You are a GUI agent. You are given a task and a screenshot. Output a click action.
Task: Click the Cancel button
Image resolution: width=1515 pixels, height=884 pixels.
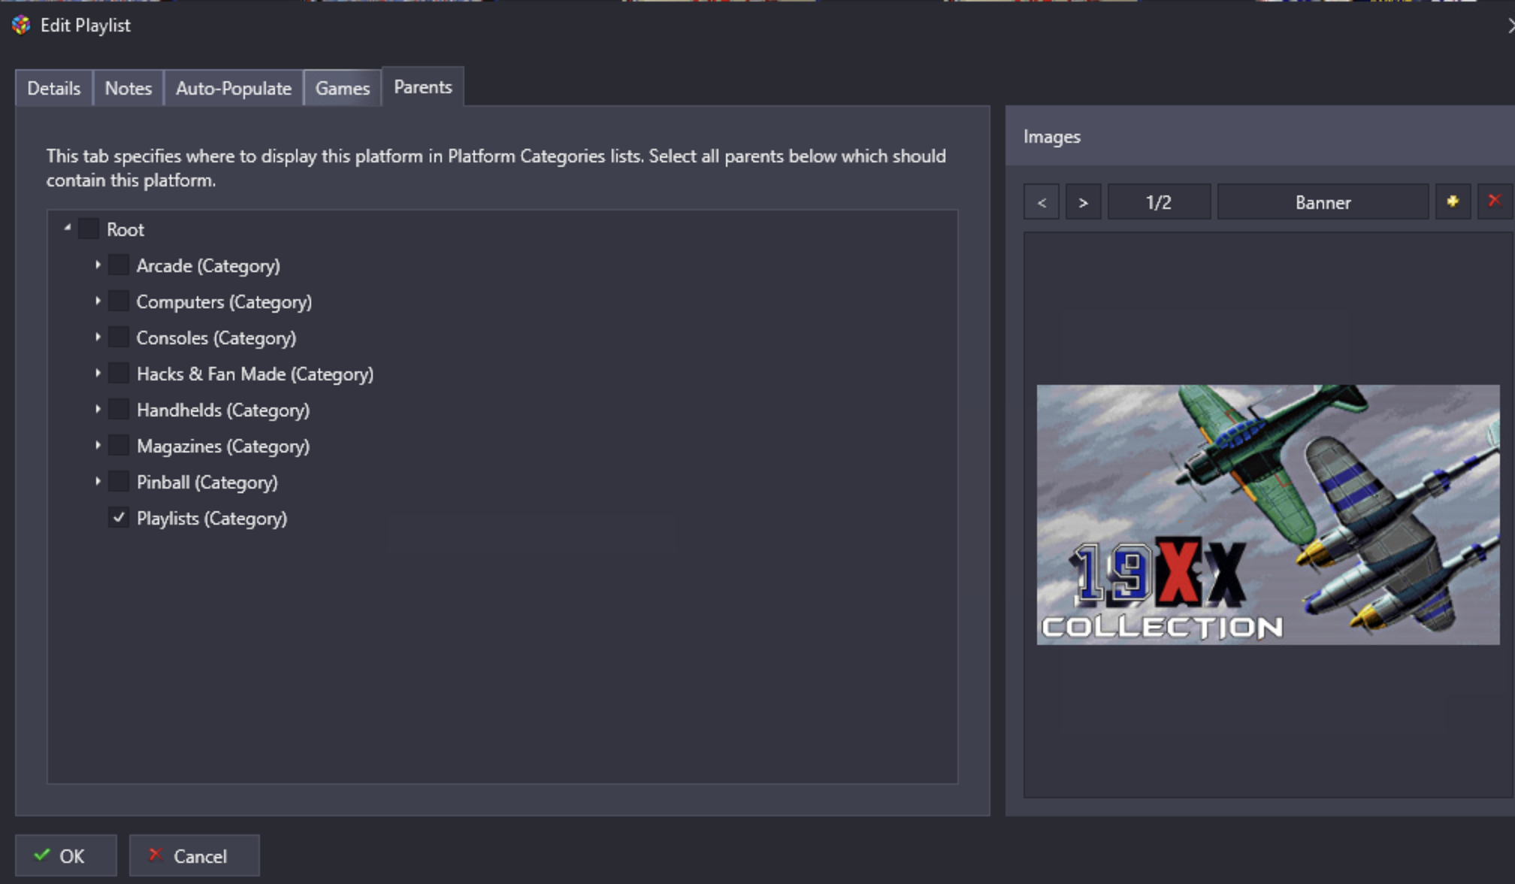pyautogui.click(x=195, y=855)
